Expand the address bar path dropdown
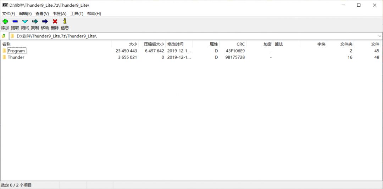This screenshot has width=383, height=189. click(380, 36)
